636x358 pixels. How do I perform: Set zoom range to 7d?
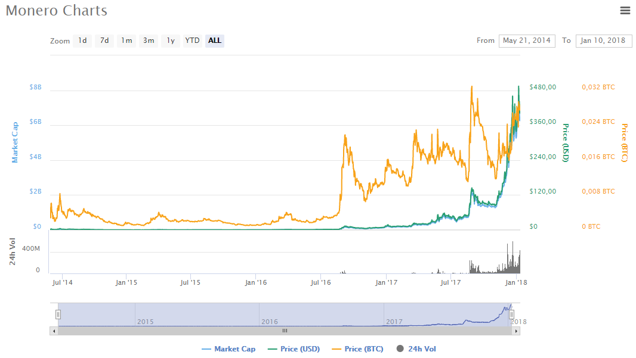click(x=104, y=41)
